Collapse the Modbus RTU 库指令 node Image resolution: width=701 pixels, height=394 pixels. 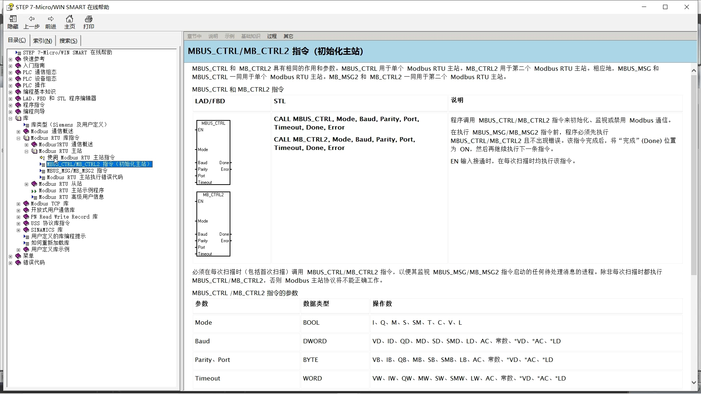coord(18,138)
